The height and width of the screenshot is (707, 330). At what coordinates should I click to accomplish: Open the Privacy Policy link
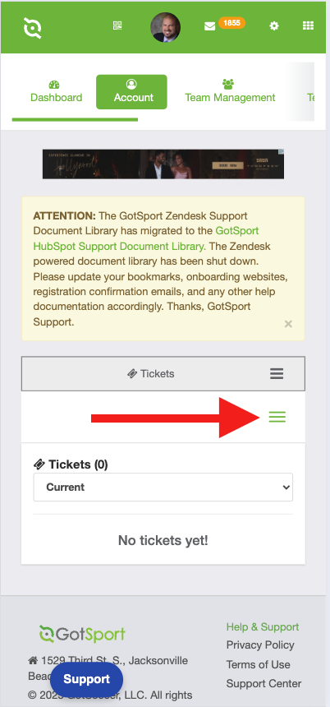click(260, 645)
